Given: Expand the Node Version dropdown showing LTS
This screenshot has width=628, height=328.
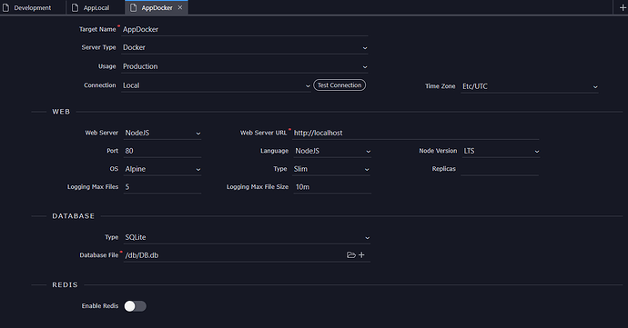Looking at the screenshot, I should point(501,151).
